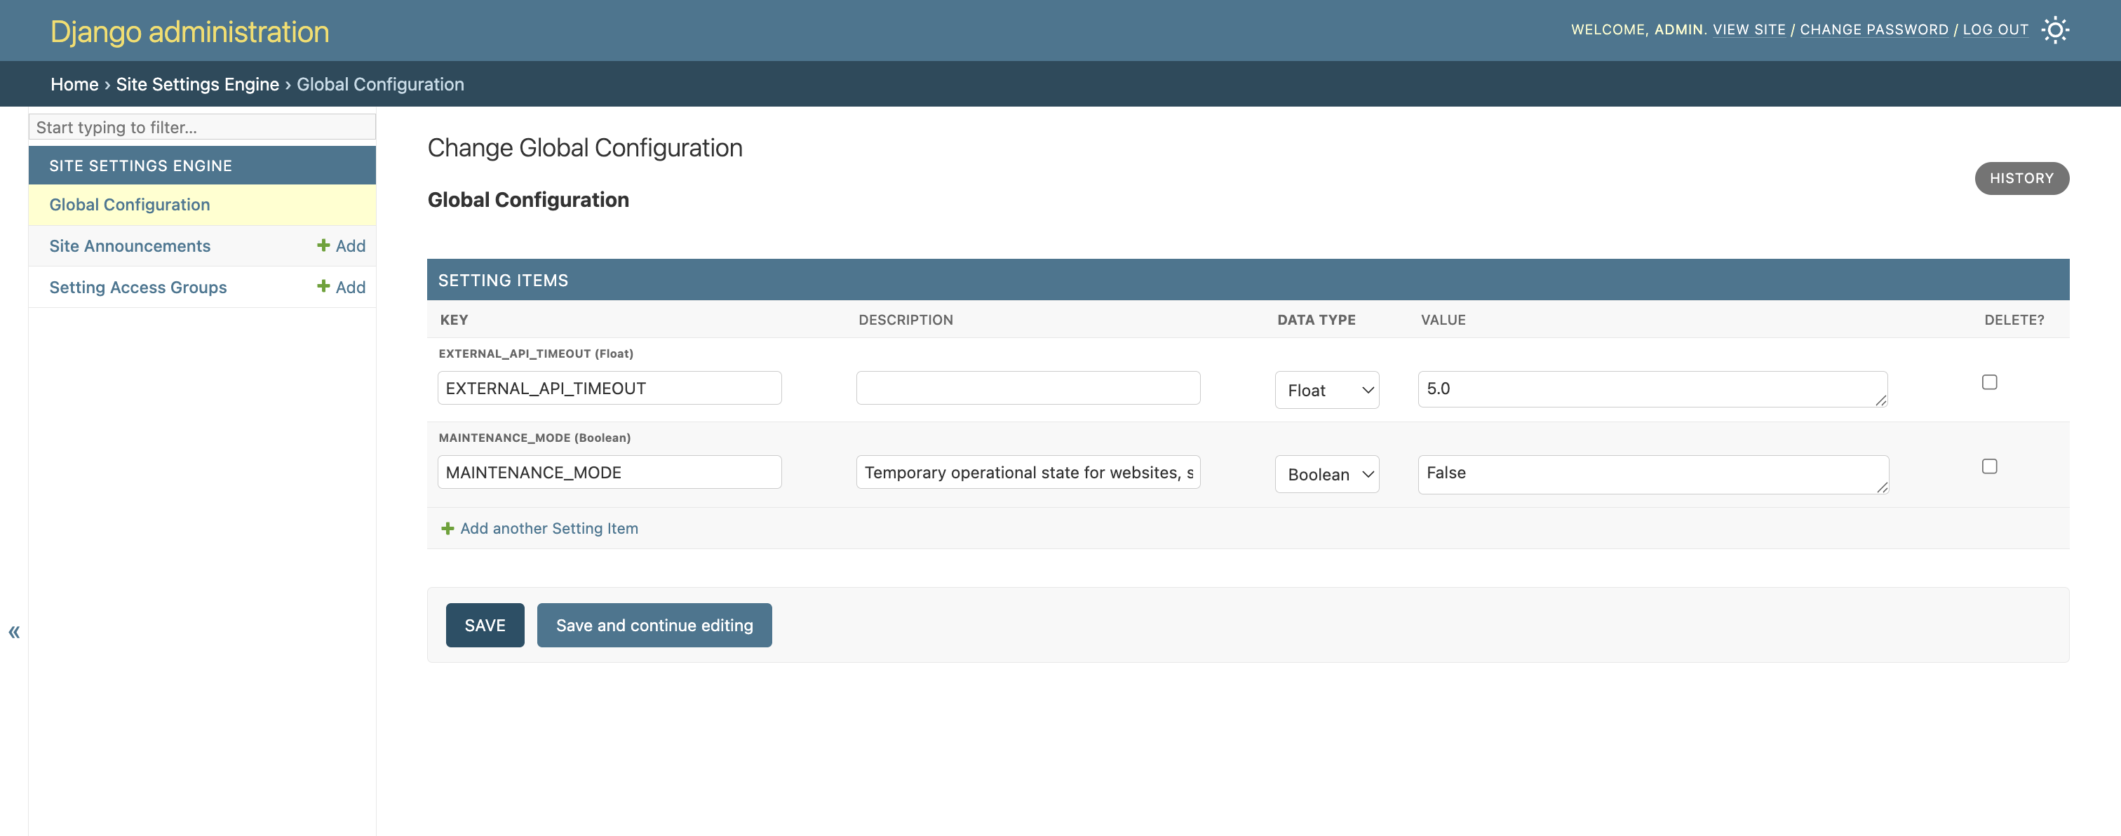Click the CHANGE PASSWORD link

(x=1874, y=29)
